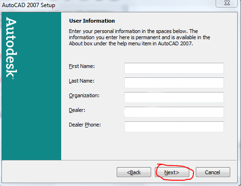Click the Dealer Phone label
The height and width of the screenshot is (186, 241).
(x=85, y=125)
